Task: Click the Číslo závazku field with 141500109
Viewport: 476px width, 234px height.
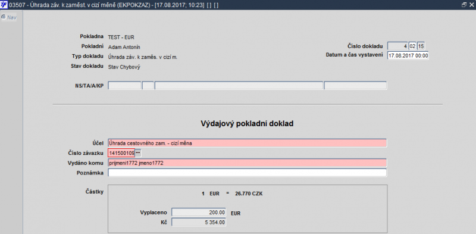Action: [x=121, y=152]
